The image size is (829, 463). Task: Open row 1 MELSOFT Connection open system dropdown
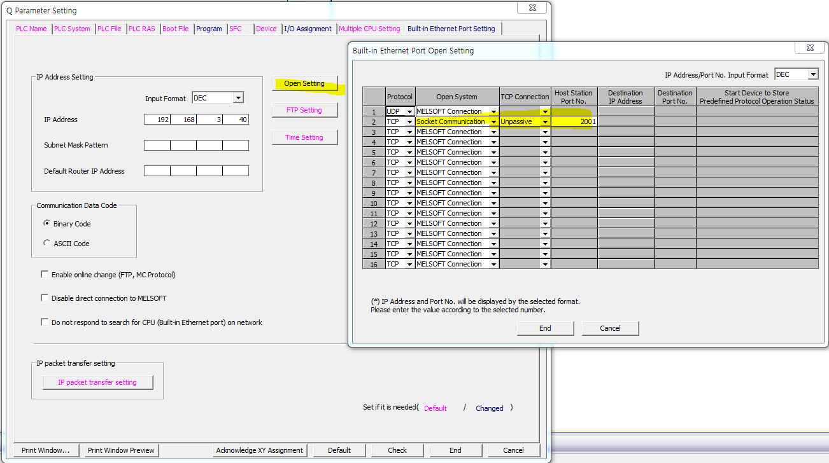[x=493, y=111]
